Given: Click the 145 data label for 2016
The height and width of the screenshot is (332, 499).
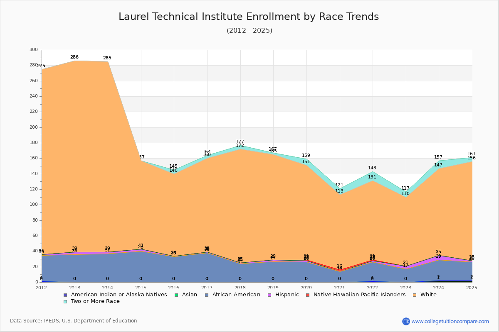Looking at the screenshot, I should click(x=173, y=166).
